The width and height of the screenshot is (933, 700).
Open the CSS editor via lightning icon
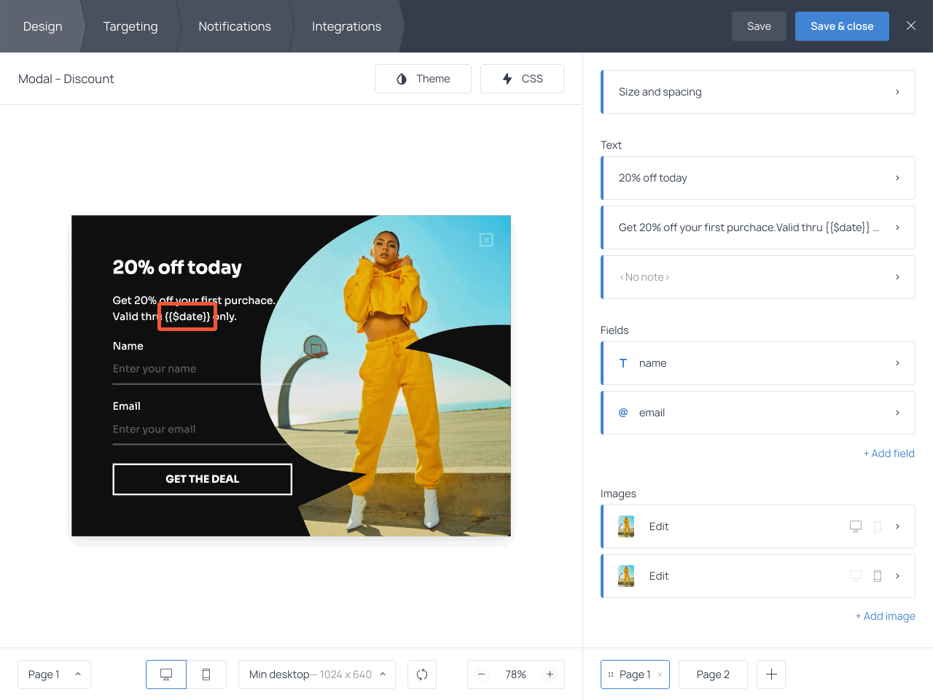click(x=522, y=78)
